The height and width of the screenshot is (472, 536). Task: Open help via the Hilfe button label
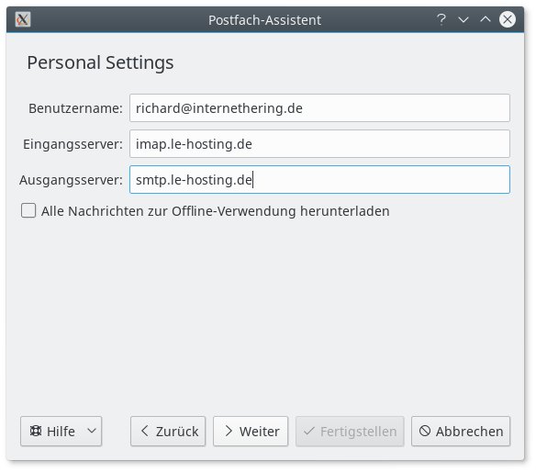point(61,432)
